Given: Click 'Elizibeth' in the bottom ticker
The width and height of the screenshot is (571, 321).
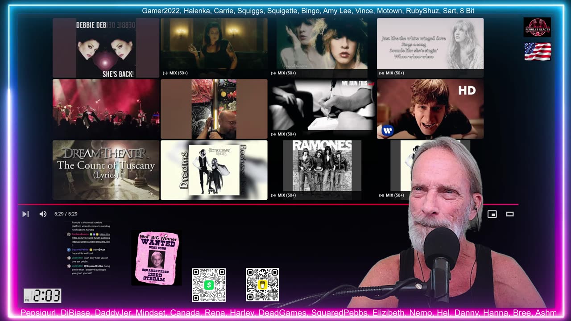Looking at the screenshot, I should click(388, 313).
